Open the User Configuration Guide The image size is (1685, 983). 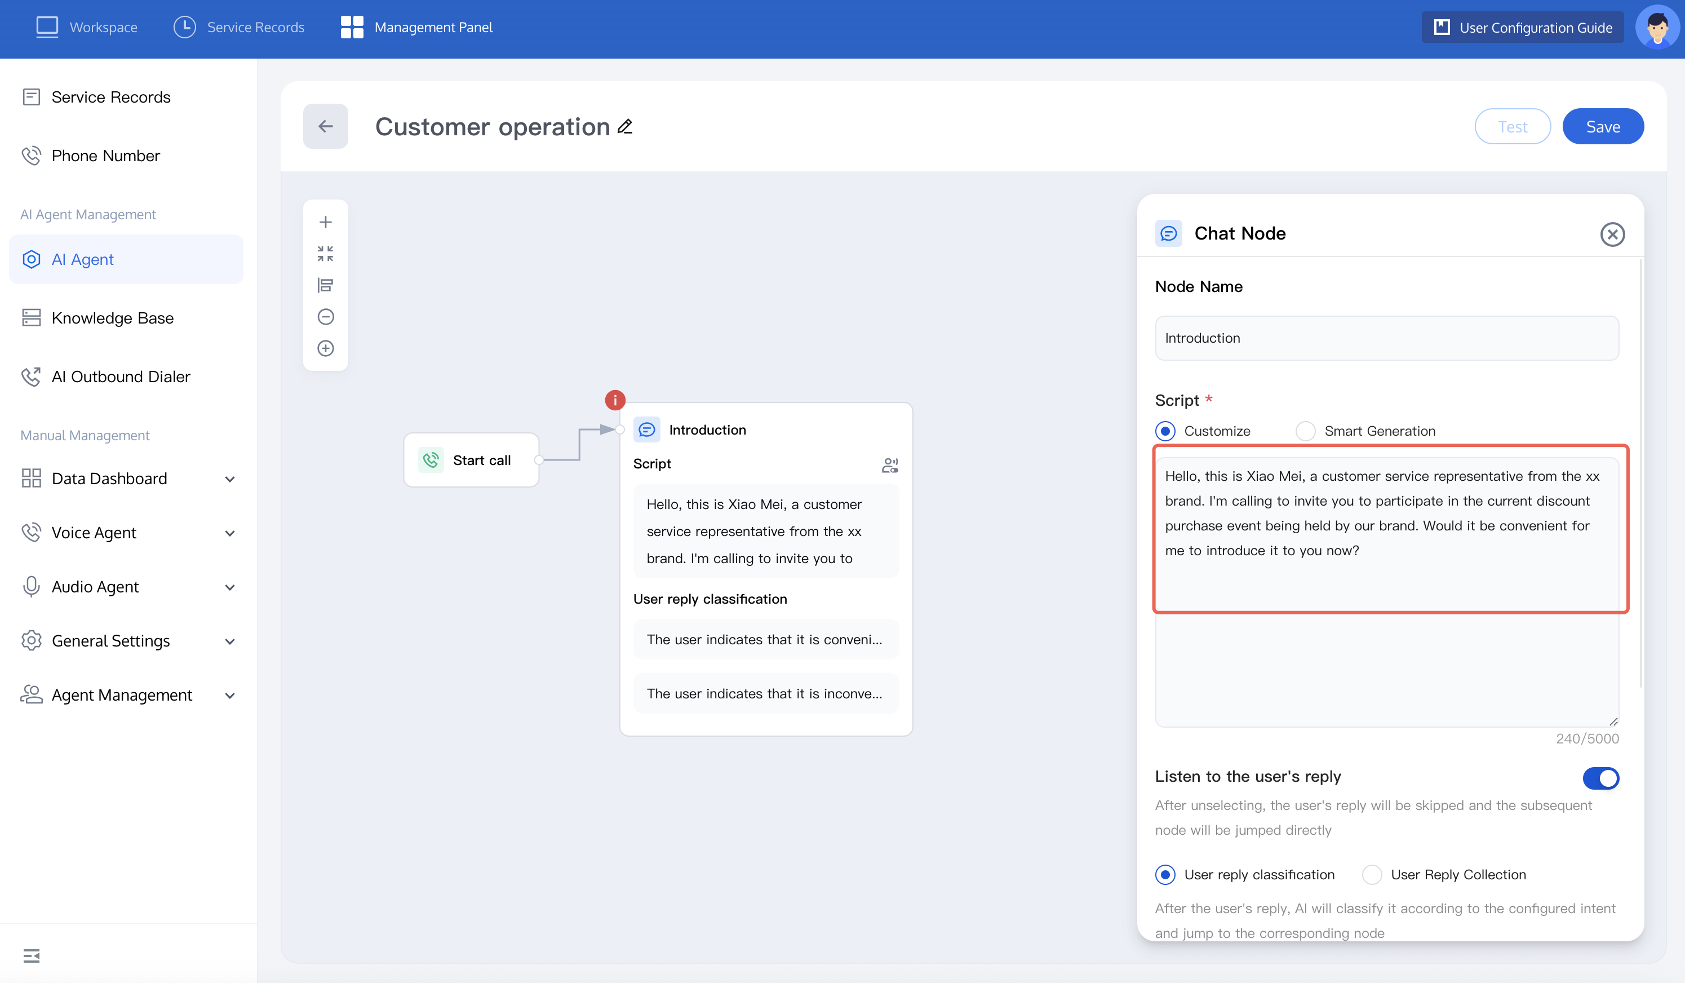pyautogui.click(x=1522, y=28)
